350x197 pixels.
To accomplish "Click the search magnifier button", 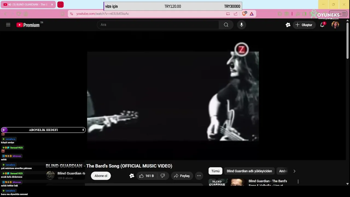I will [226, 25].
